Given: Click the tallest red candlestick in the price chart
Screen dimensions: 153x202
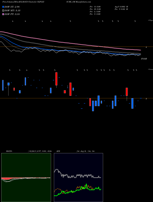Looking at the screenshot, I should tap(56, 79).
